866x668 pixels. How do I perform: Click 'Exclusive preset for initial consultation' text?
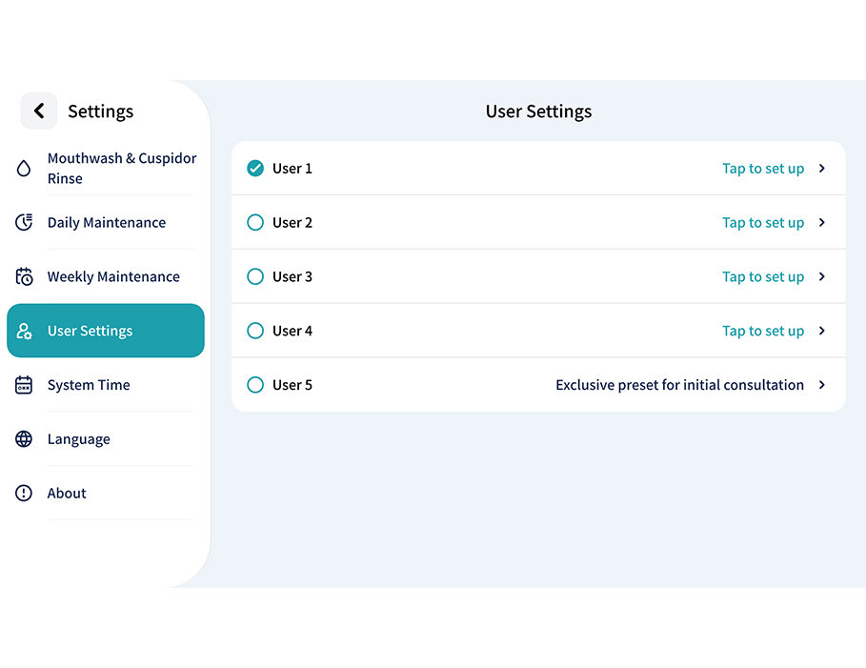tap(679, 386)
